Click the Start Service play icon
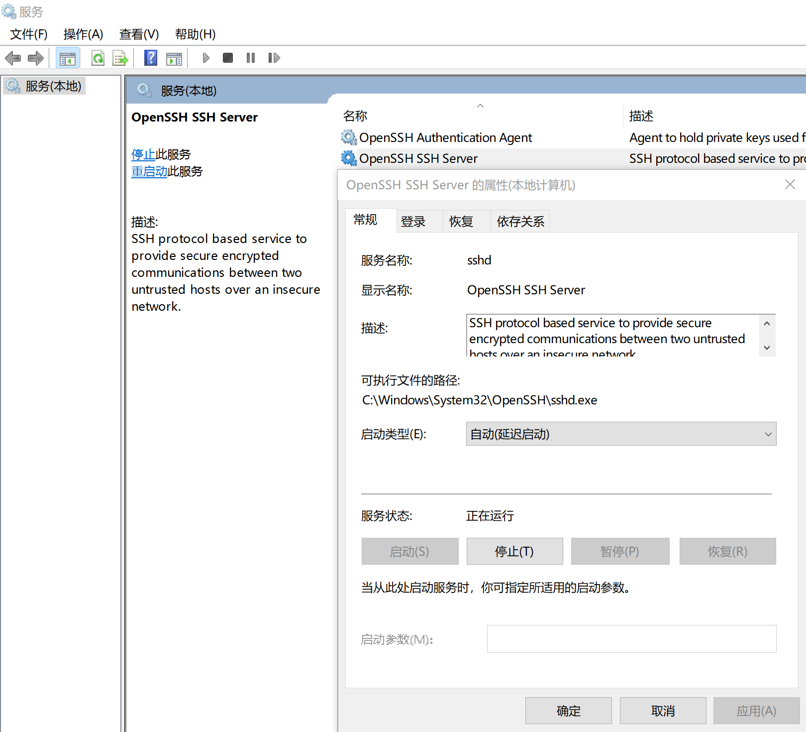Image resolution: width=806 pixels, height=732 pixels. point(206,58)
